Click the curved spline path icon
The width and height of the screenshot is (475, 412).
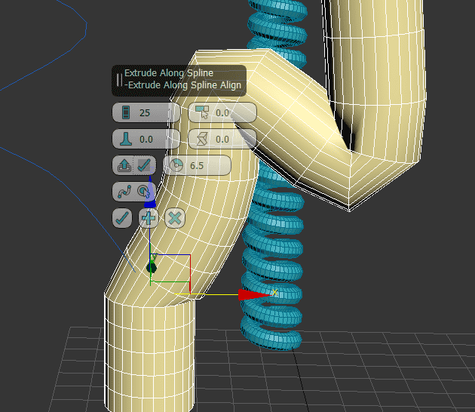[124, 192]
